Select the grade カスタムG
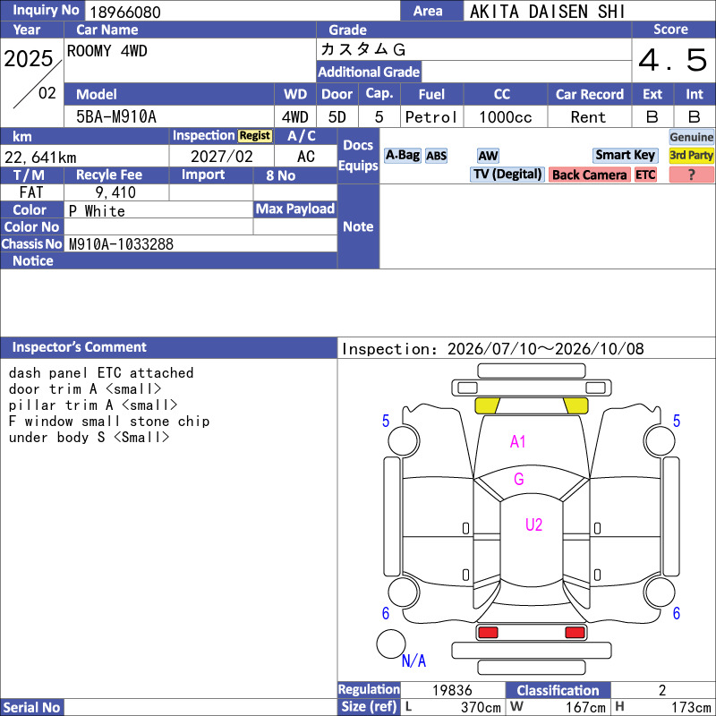The width and height of the screenshot is (716, 716). [363, 49]
